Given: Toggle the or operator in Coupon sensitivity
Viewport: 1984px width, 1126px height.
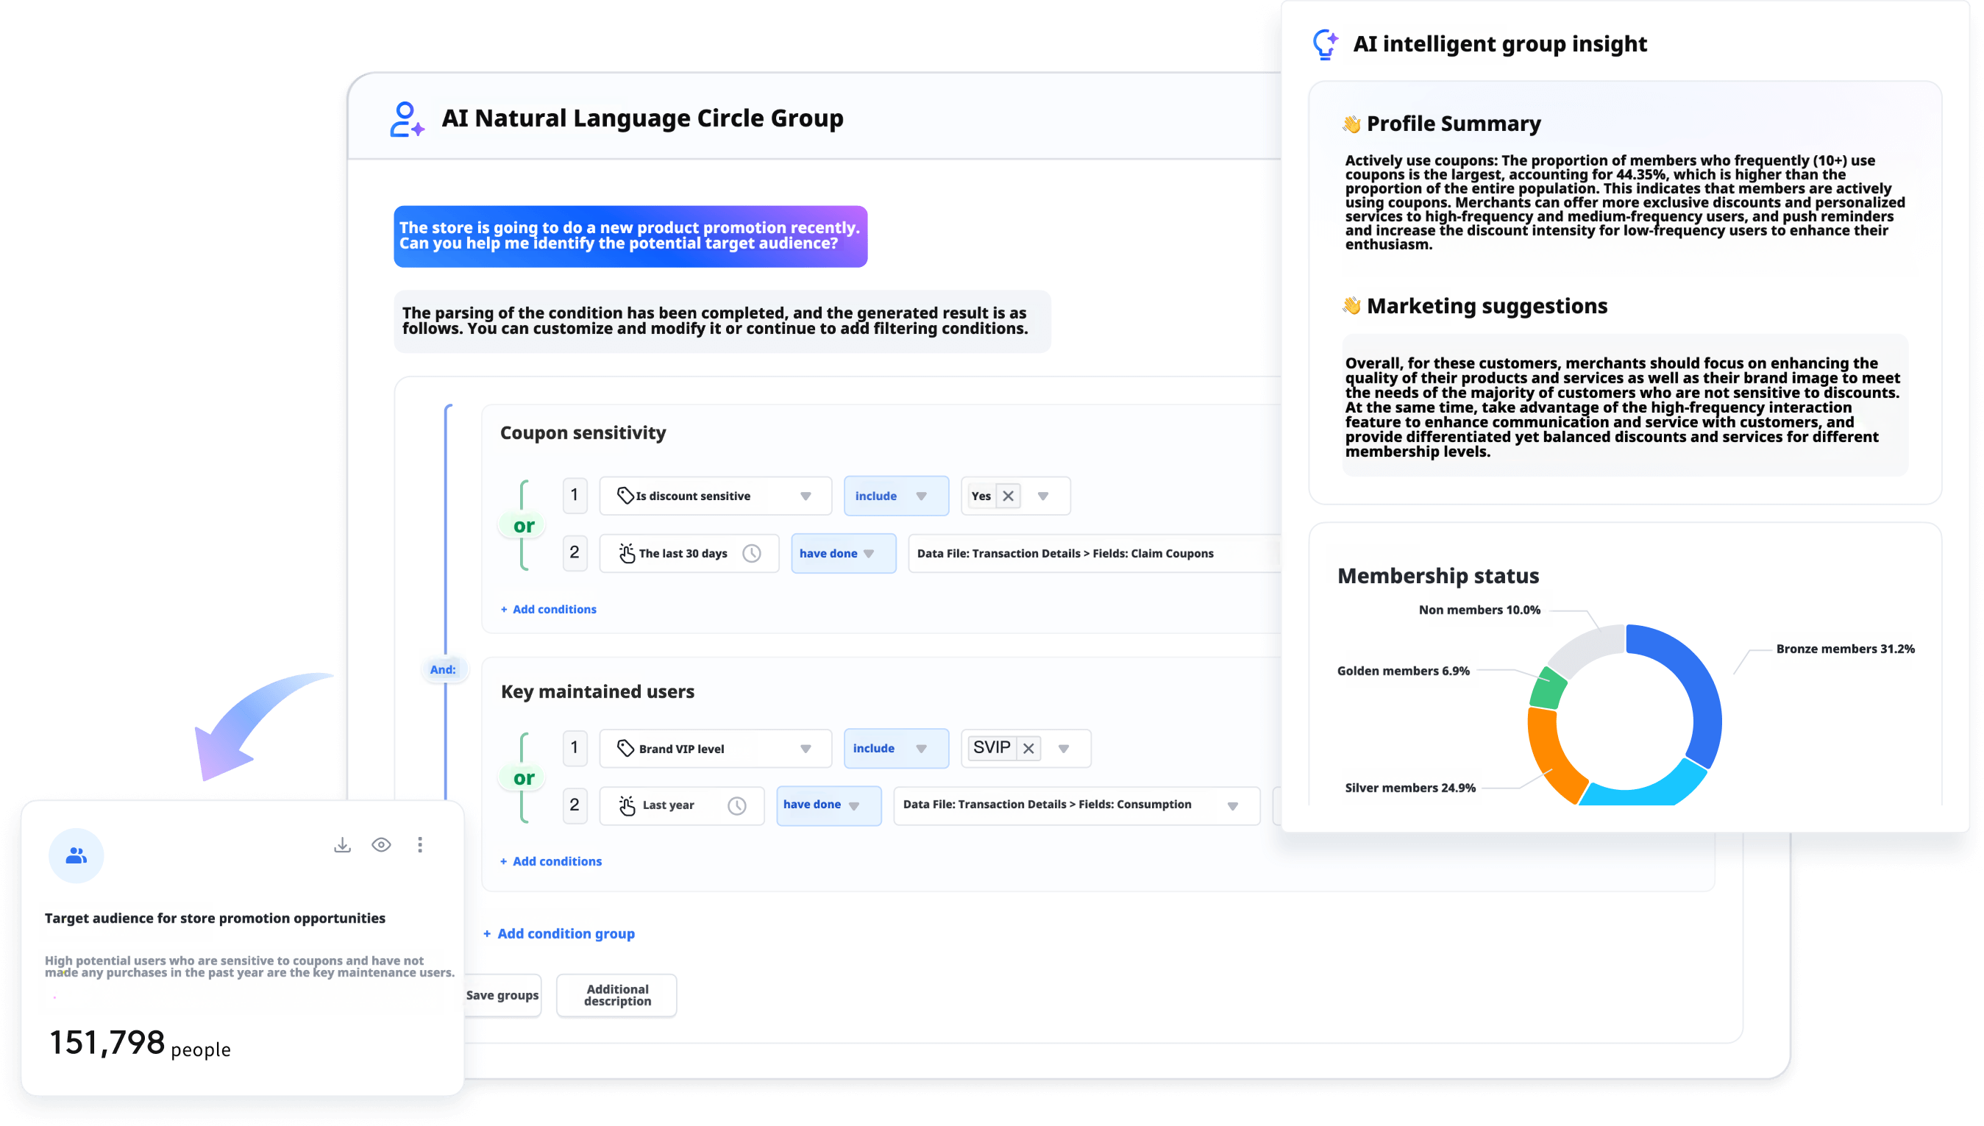Looking at the screenshot, I should point(524,526).
